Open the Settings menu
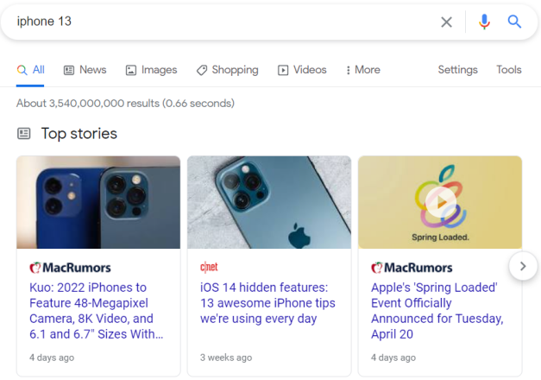Screen dimensions: 541x380 tap(458, 70)
